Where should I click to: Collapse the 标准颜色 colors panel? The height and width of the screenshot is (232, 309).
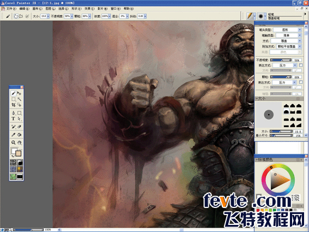click(x=257, y=160)
